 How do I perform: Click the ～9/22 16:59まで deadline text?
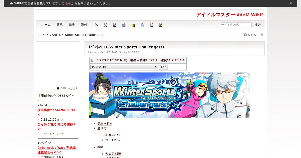pos(50,134)
